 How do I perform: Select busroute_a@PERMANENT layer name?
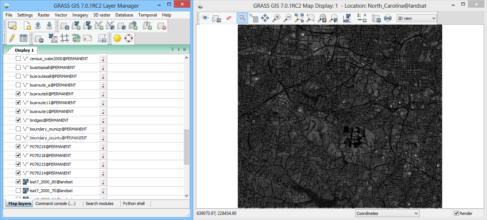[53, 85]
